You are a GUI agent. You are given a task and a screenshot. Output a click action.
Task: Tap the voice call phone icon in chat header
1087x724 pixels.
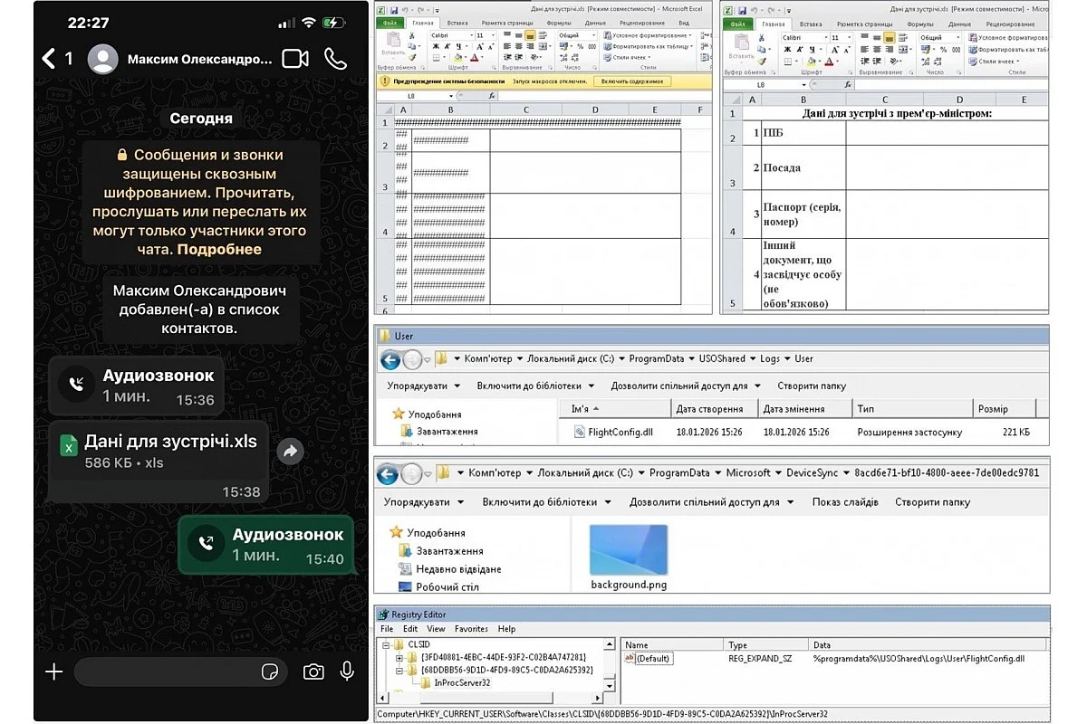(336, 59)
